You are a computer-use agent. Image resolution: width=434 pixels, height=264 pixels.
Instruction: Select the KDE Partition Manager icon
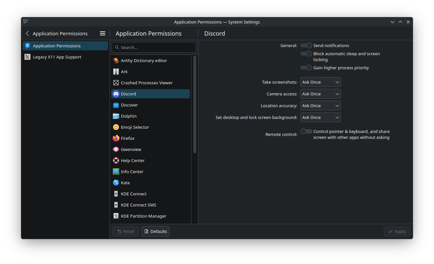coord(116,216)
